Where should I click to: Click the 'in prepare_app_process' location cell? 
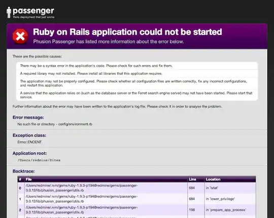(x=226, y=210)
